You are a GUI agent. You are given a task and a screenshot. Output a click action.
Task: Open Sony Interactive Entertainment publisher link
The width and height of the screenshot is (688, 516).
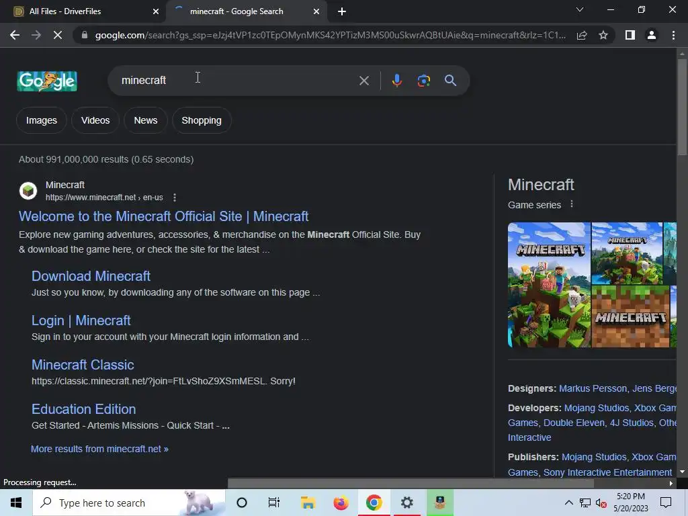607,472
